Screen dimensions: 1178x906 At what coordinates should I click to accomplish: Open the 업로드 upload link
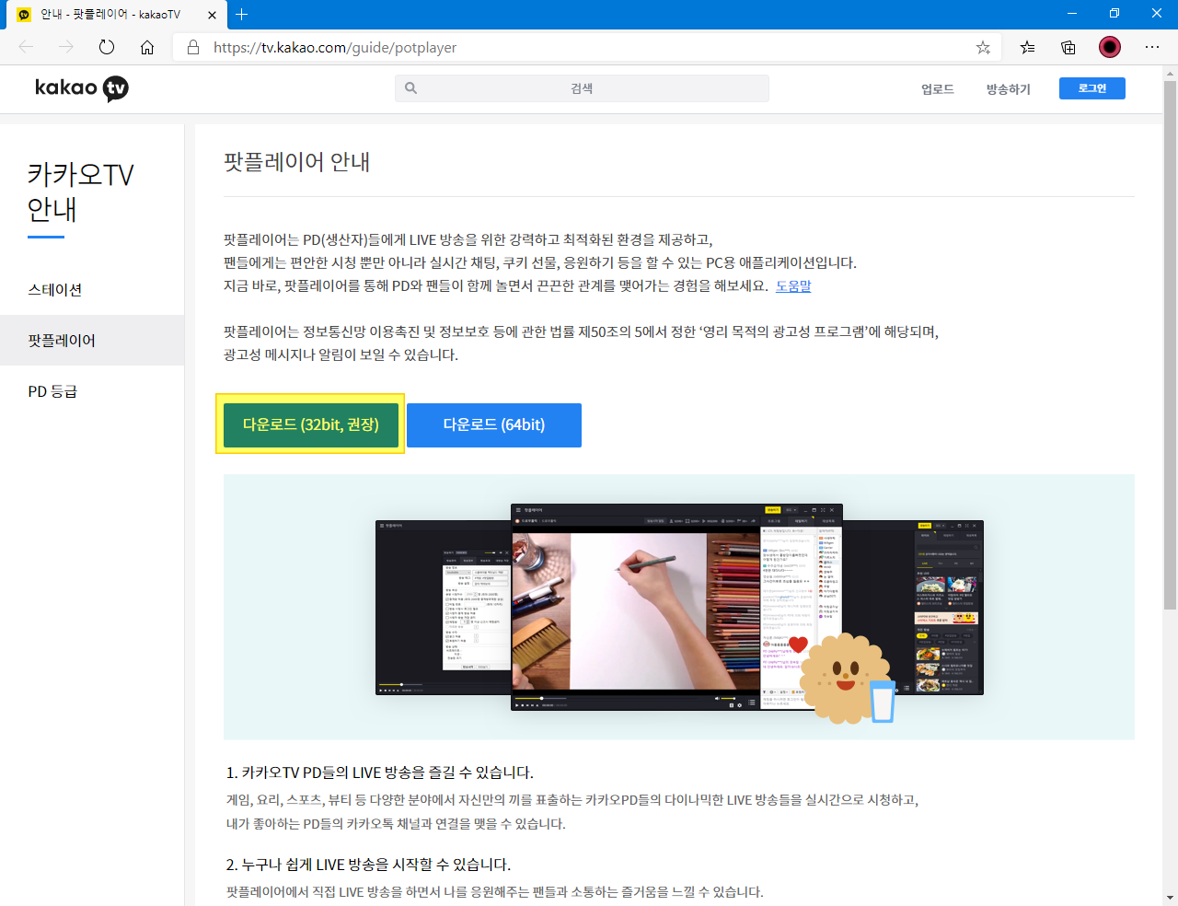[938, 89]
